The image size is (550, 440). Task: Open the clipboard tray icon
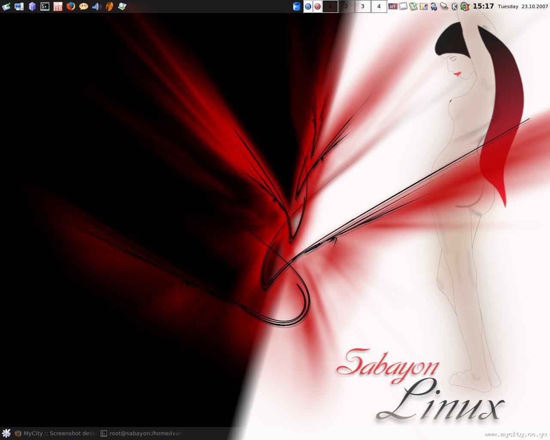pos(424,6)
